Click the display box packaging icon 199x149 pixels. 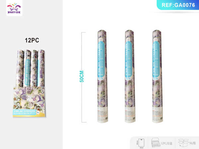click(156, 143)
